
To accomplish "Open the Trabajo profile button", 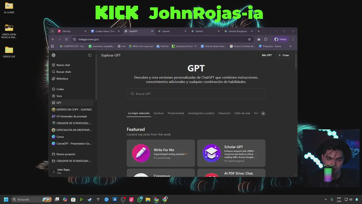I will (x=281, y=39).
